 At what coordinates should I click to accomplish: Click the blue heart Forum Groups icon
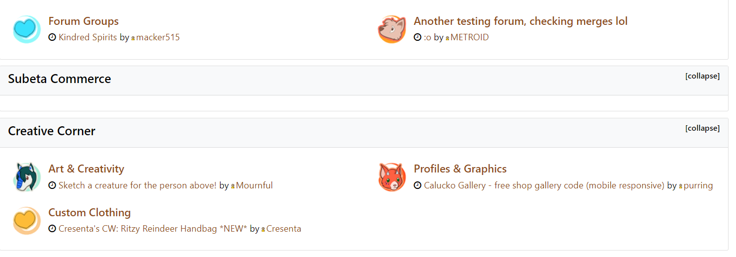click(26, 29)
